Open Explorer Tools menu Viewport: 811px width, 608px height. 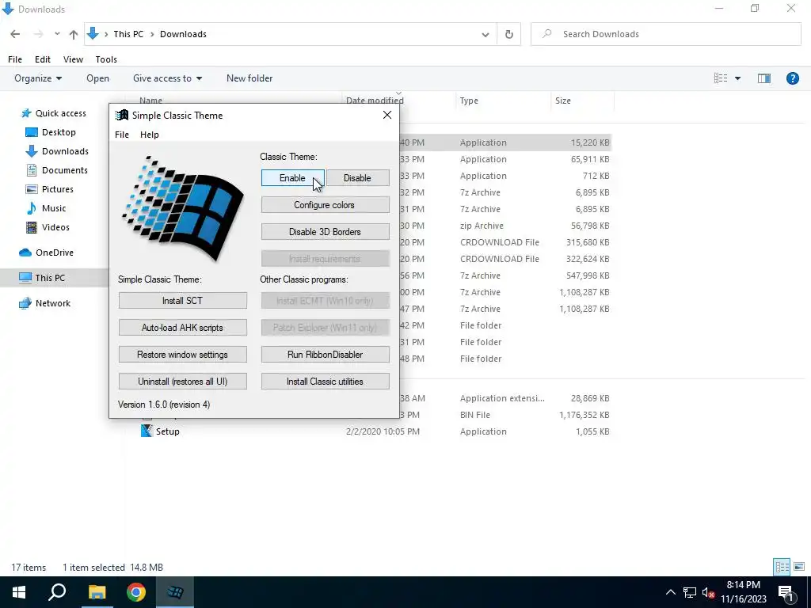(106, 59)
